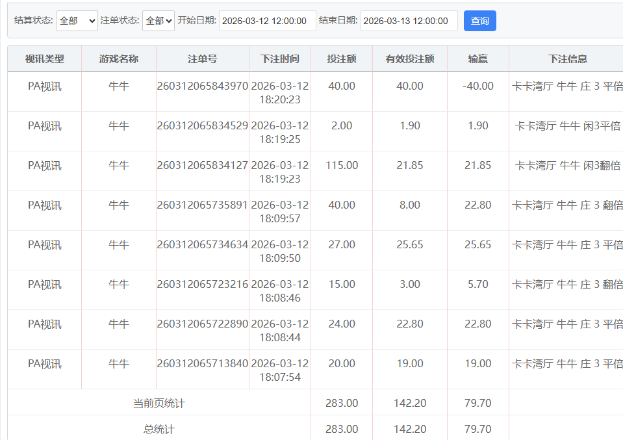Viewport: 623px width, 440px height.
Task: Click order number 260312065735891
Action: 202,205
